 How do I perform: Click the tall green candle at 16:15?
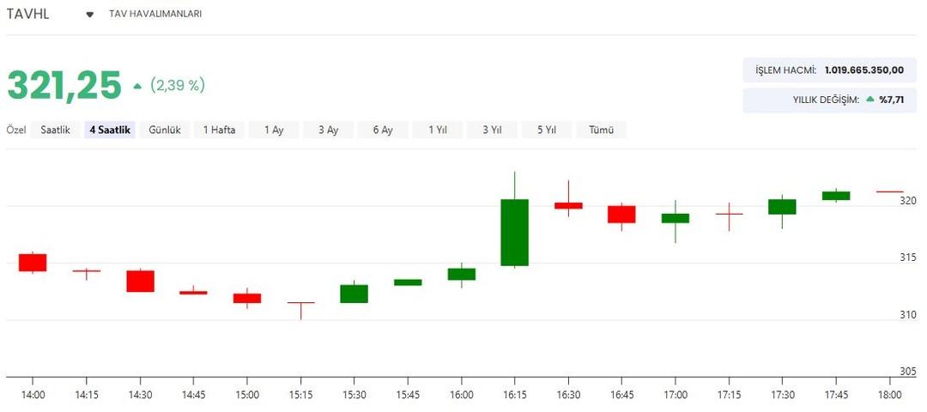coord(514,233)
